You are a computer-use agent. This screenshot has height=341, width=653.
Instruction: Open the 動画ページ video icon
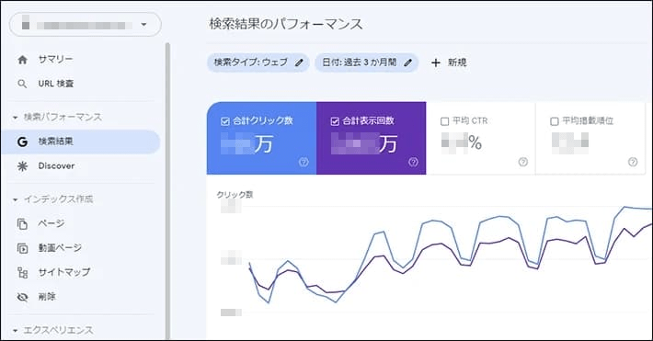[x=22, y=248]
